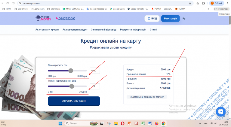Image resolution: width=231 pixels, height=127 pixels.
Task: Click the address bar URL mrmoney.com.ua
Action: tap(31, 3)
